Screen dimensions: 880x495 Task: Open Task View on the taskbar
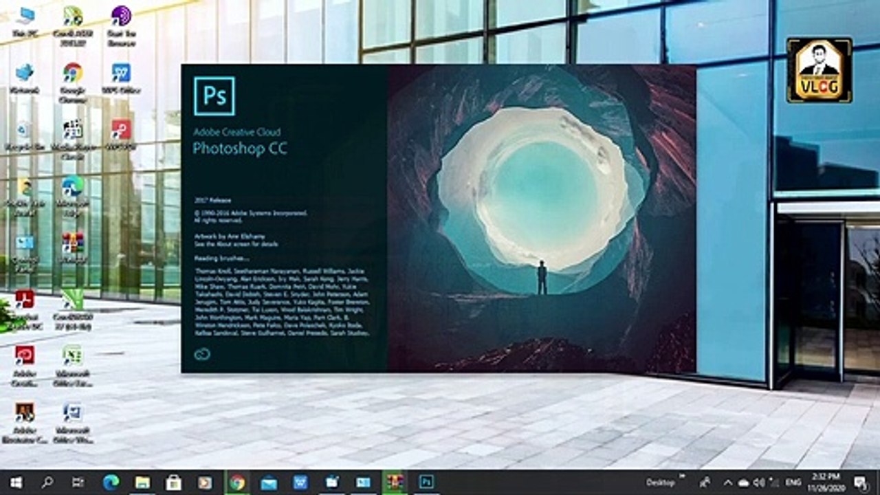(78, 482)
